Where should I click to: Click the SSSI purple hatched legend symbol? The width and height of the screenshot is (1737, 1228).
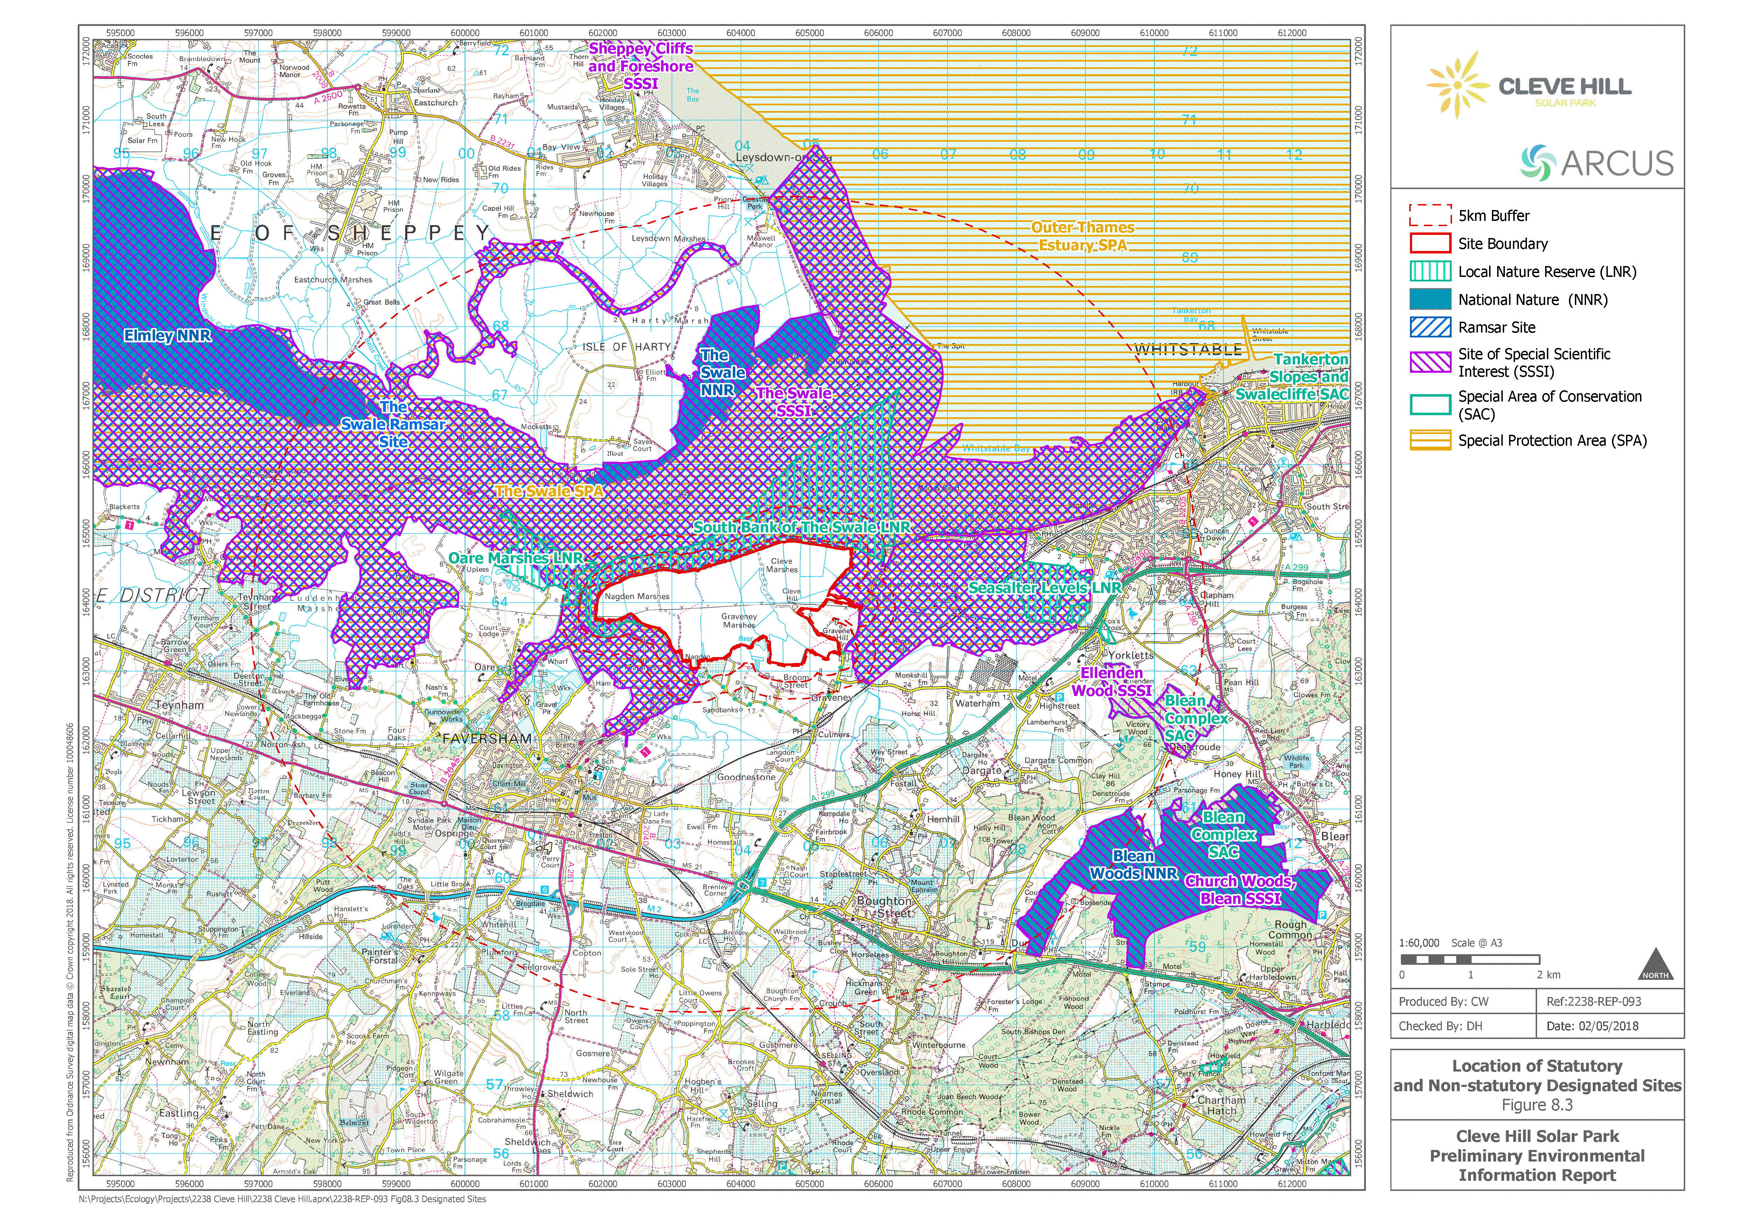(1430, 362)
